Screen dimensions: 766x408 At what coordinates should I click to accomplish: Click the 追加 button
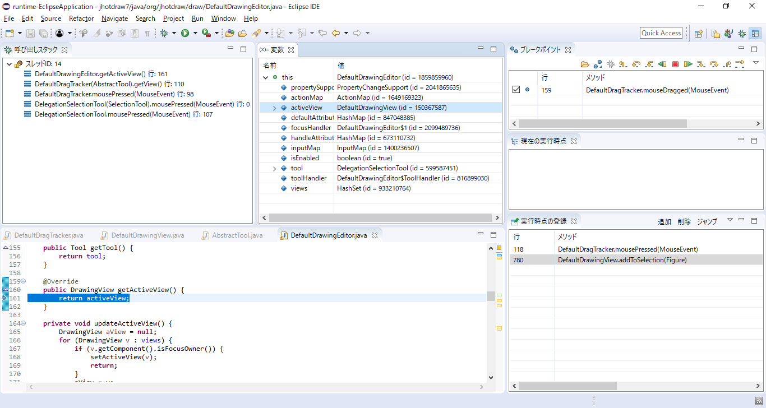pos(665,222)
